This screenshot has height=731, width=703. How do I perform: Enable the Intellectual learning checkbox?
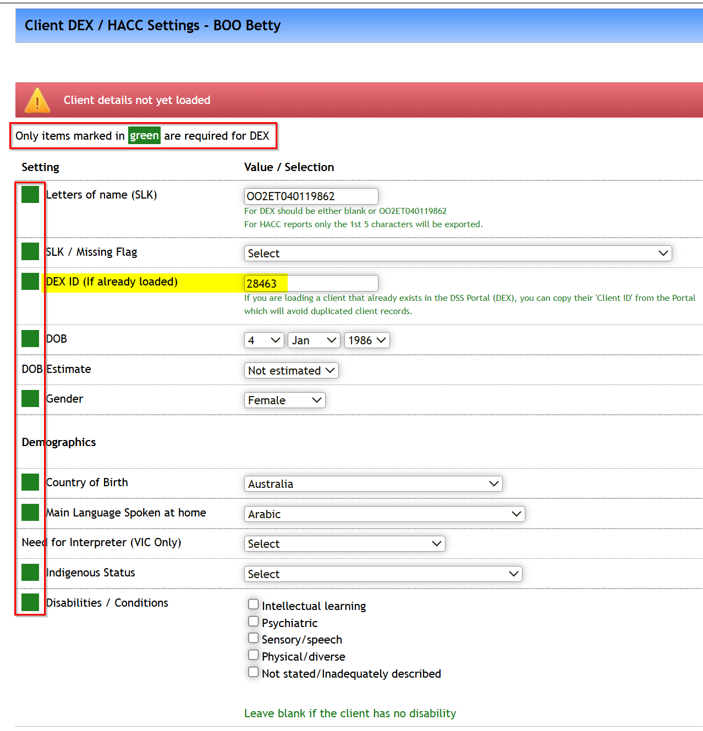pyautogui.click(x=253, y=603)
